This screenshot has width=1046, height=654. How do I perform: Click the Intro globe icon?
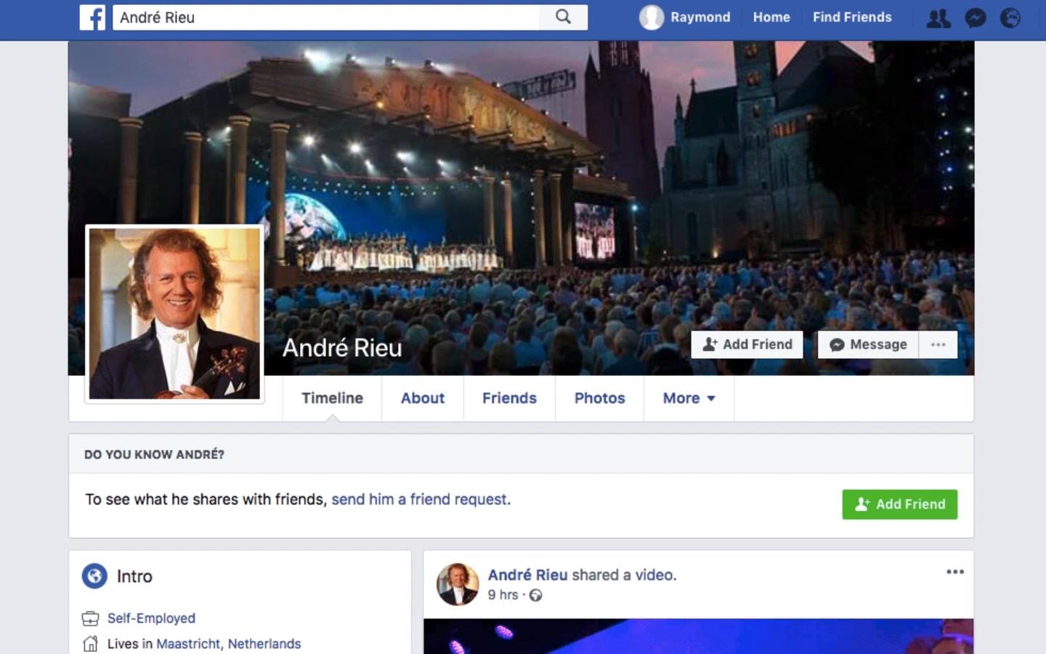click(x=94, y=576)
